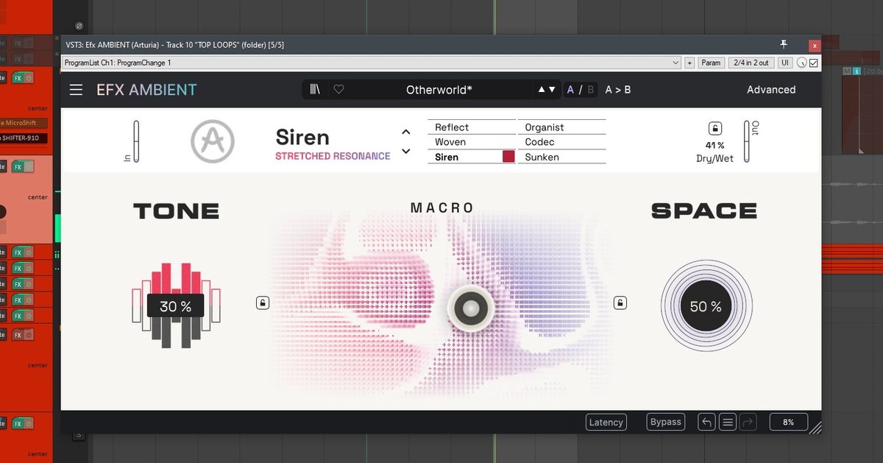
Task: Click the Tone 30 % control
Action: click(x=175, y=305)
